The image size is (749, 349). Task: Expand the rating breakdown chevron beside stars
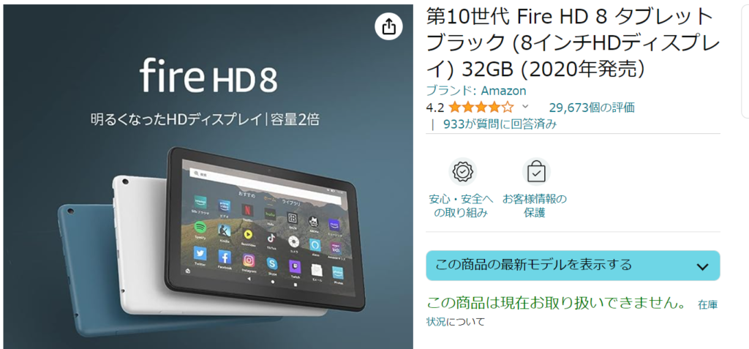pyautogui.click(x=525, y=107)
